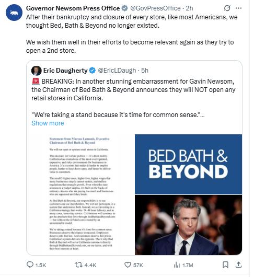Open the share post icon
This screenshot has width=254, height=277.
click(238, 264)
